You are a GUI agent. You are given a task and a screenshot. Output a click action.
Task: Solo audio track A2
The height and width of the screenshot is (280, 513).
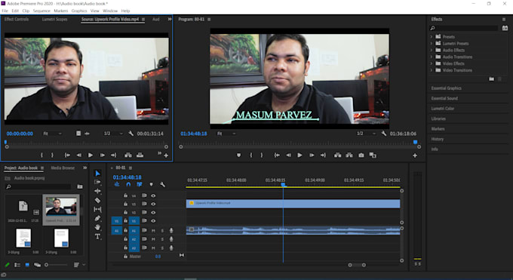(x=162, y=239)
